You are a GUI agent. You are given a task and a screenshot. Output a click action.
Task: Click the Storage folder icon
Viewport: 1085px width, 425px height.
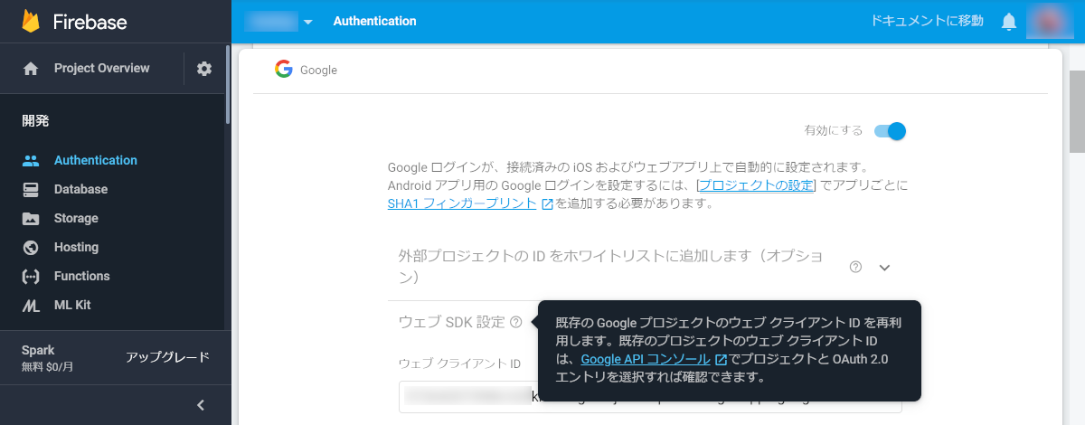31,218
